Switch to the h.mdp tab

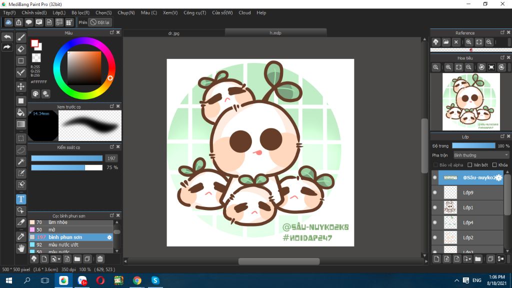click(275, 32)
